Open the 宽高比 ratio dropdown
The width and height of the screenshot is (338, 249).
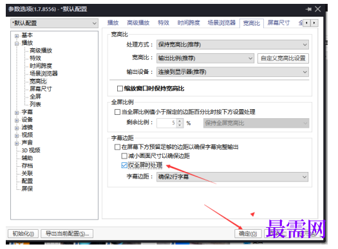[x=205, y=58]
